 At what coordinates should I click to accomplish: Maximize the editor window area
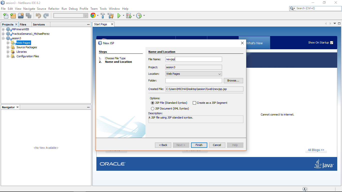point(339,23)
